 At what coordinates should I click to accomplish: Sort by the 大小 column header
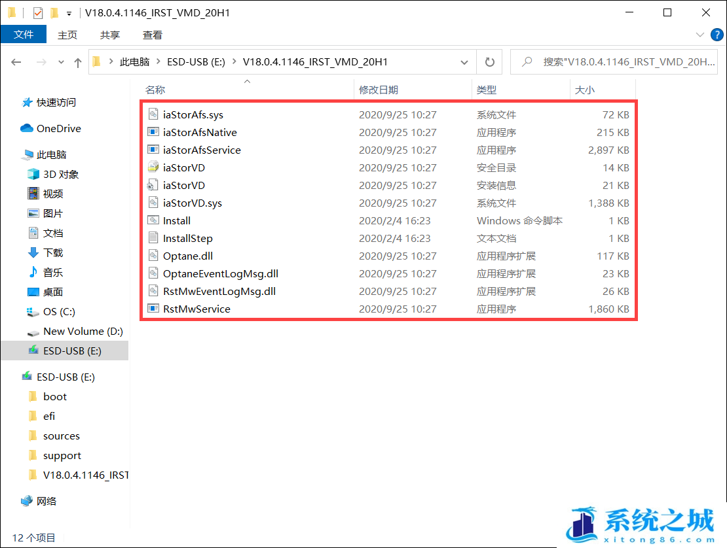tap(603, 90)
